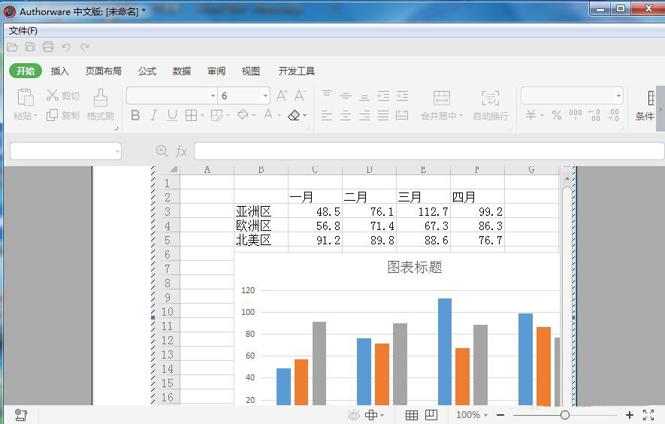Click the cut scissors icon
This screenshot has width=665, height=424.
52,95
